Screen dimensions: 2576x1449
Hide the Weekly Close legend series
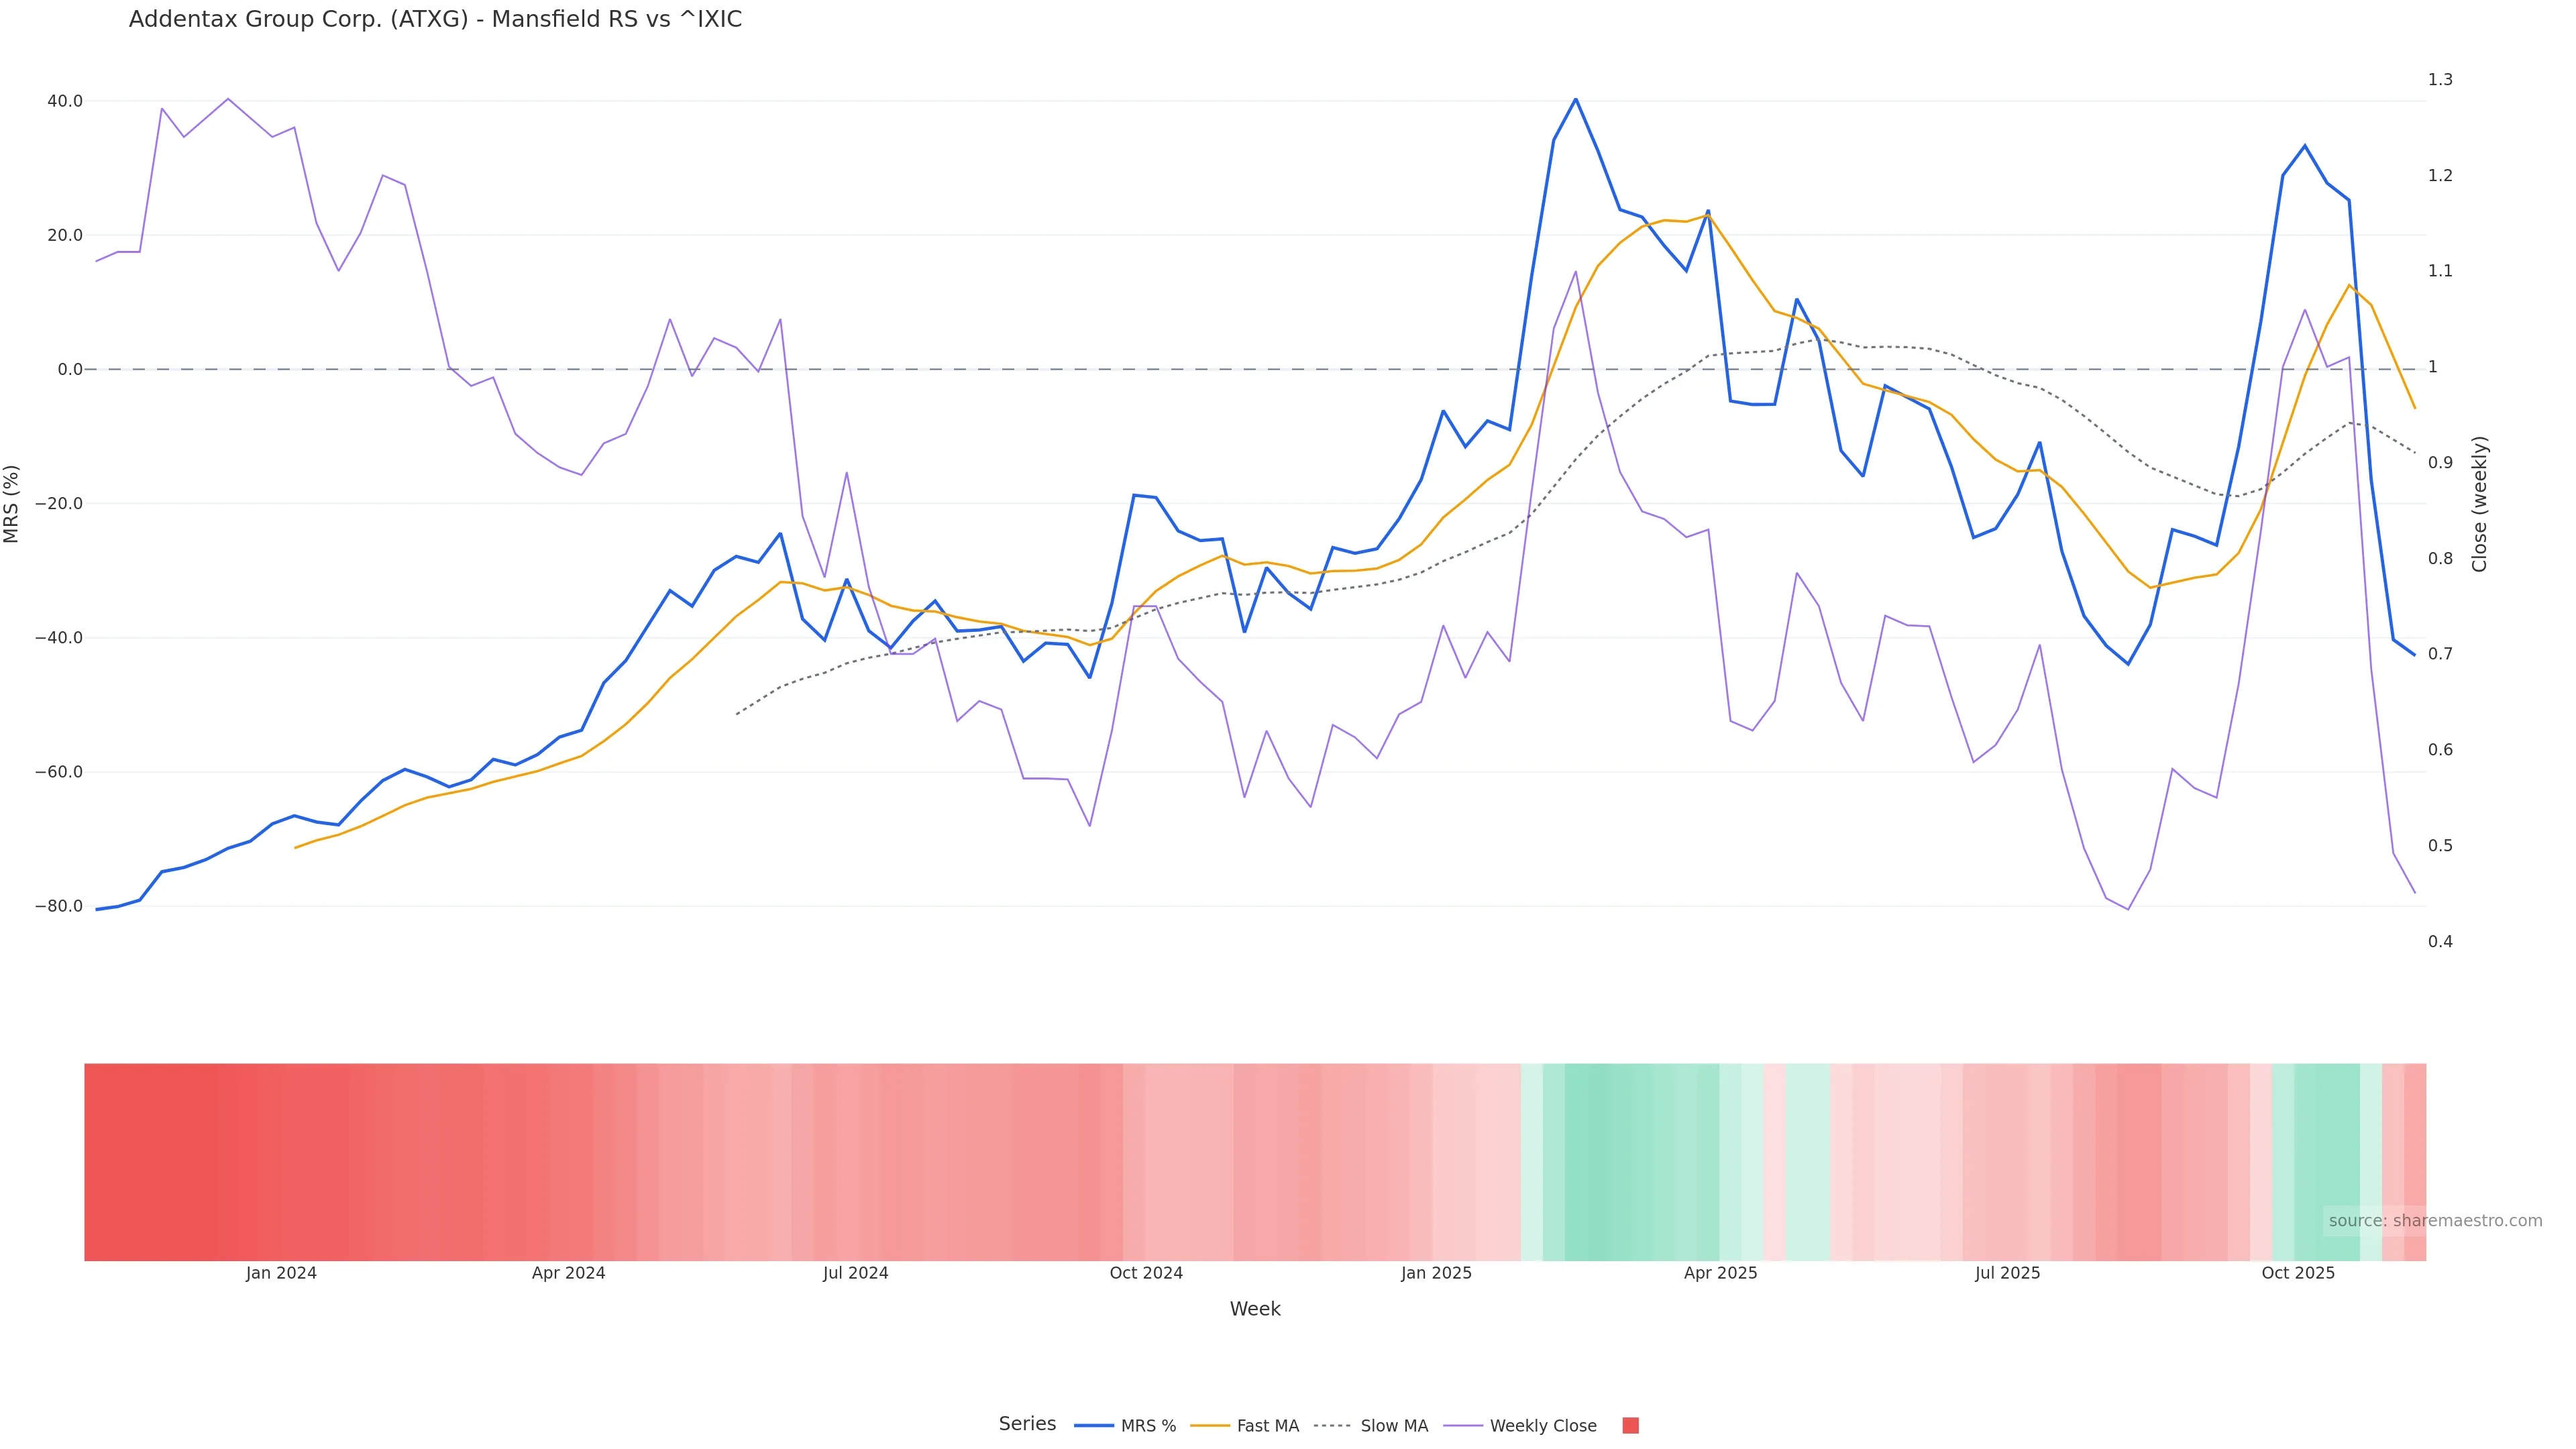[1542, 1425]
